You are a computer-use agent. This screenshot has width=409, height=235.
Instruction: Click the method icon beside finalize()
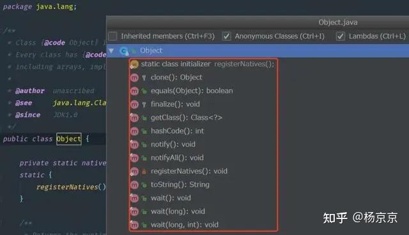click(134, 104)
